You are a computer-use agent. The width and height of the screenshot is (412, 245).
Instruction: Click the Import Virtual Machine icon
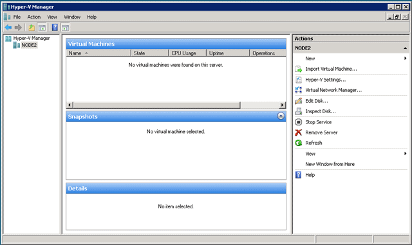298,69
